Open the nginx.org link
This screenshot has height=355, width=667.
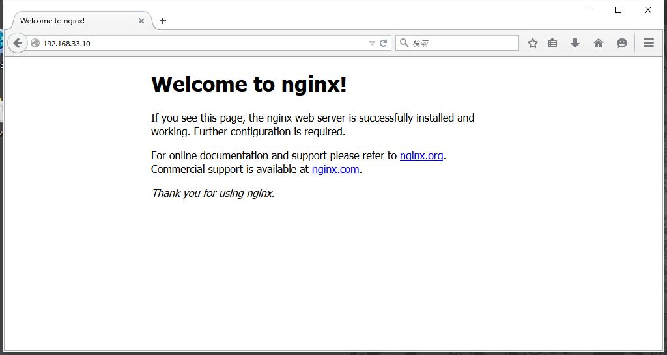pos(421,156)
